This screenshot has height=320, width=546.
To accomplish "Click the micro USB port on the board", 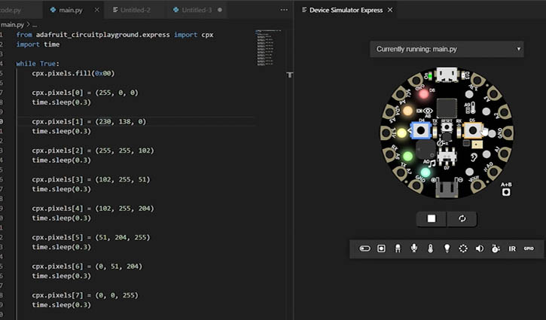I will tap(447, 75).
